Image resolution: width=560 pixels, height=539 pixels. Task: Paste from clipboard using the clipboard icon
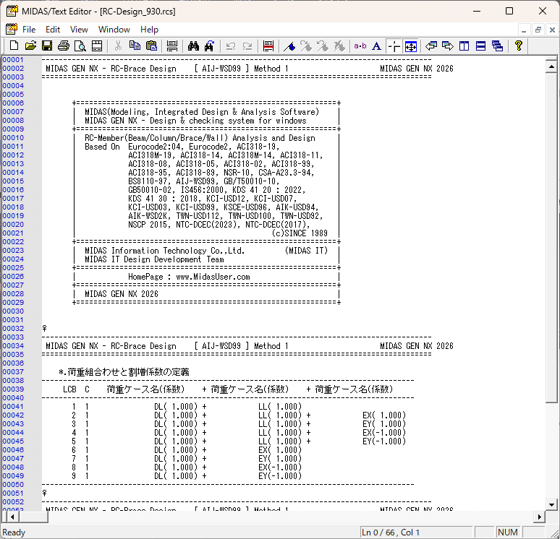point(151,46)
